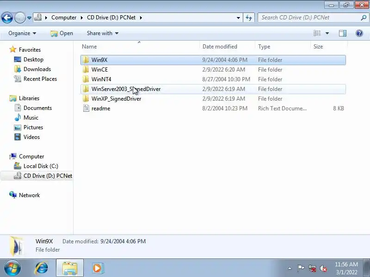Screen dimensions: 370x277
Task: Open the more view options dropdown arrow
Action: (327, 33)
